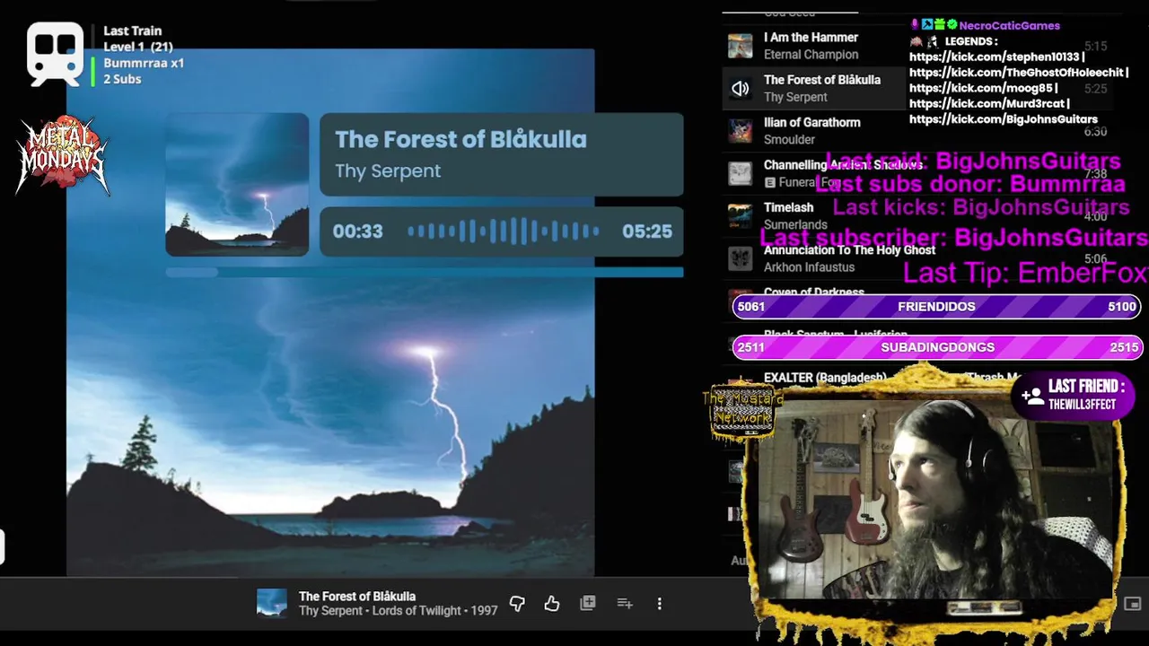
Task: Click the explicit E badge on the Funeral row
Action: 769,182
